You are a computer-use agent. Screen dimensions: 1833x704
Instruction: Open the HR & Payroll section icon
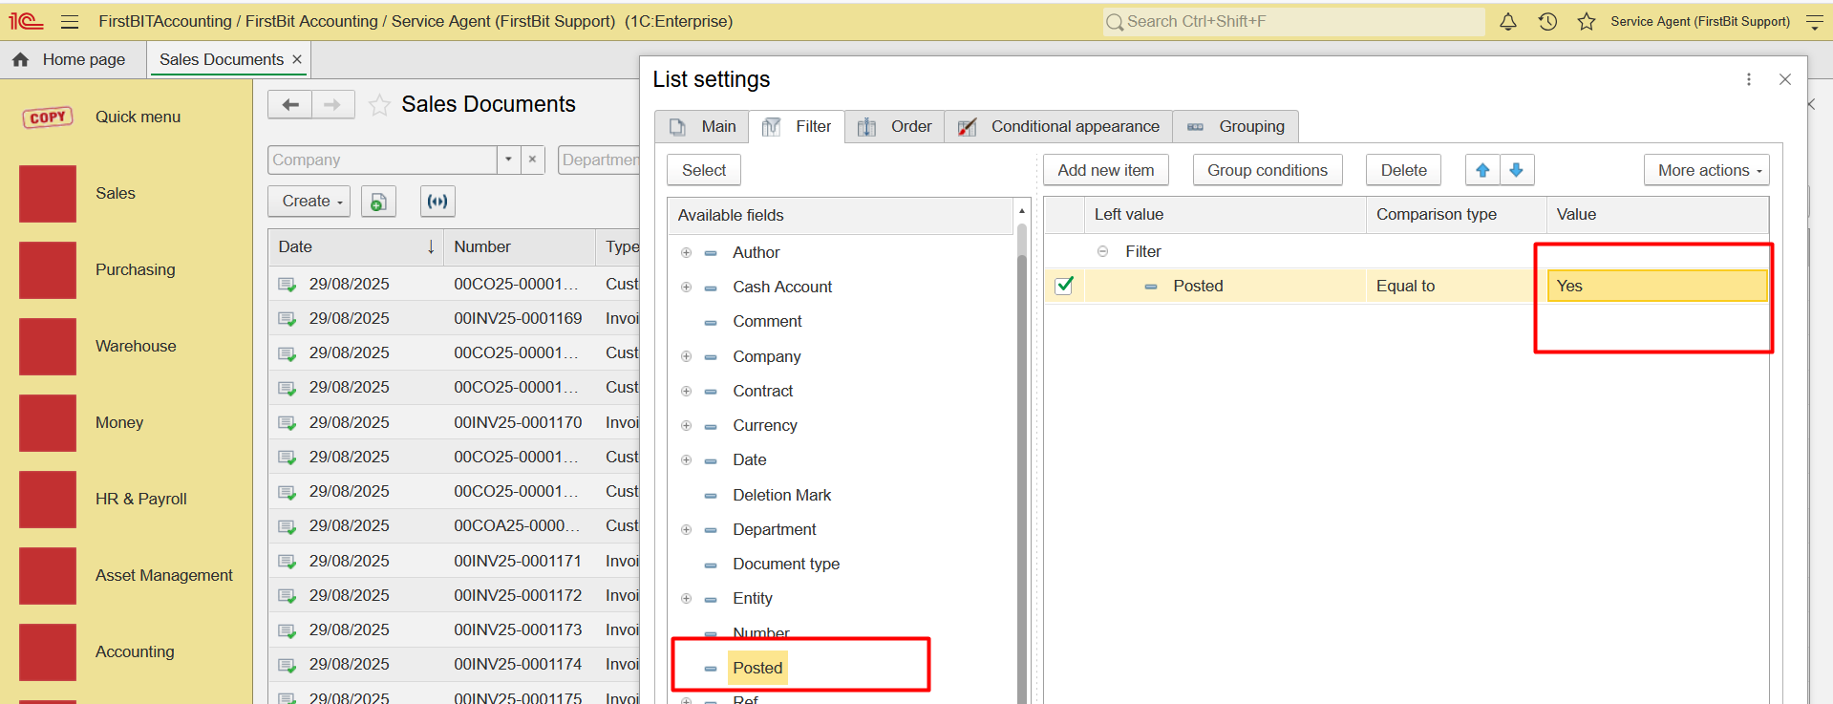[48, 500]
